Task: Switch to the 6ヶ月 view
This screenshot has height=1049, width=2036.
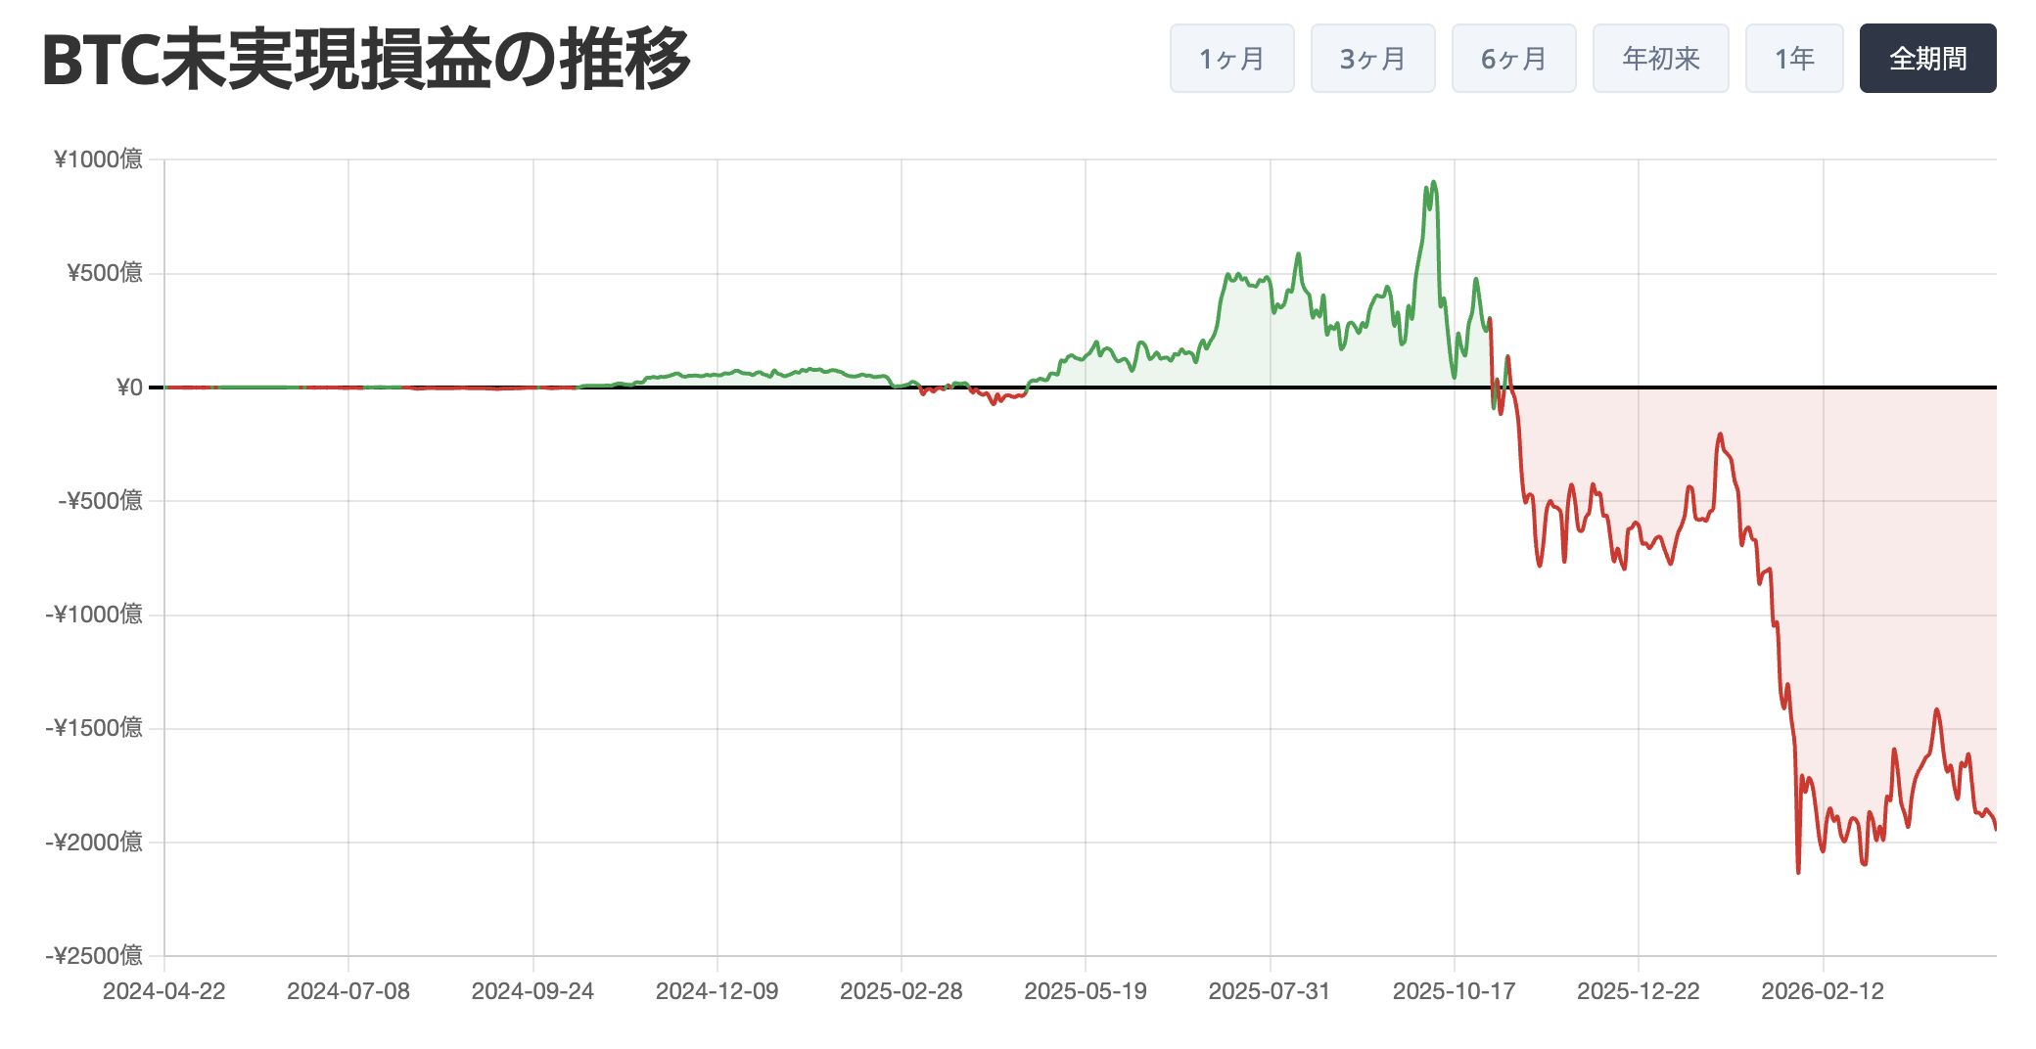Action: [x=1513, y=58]
